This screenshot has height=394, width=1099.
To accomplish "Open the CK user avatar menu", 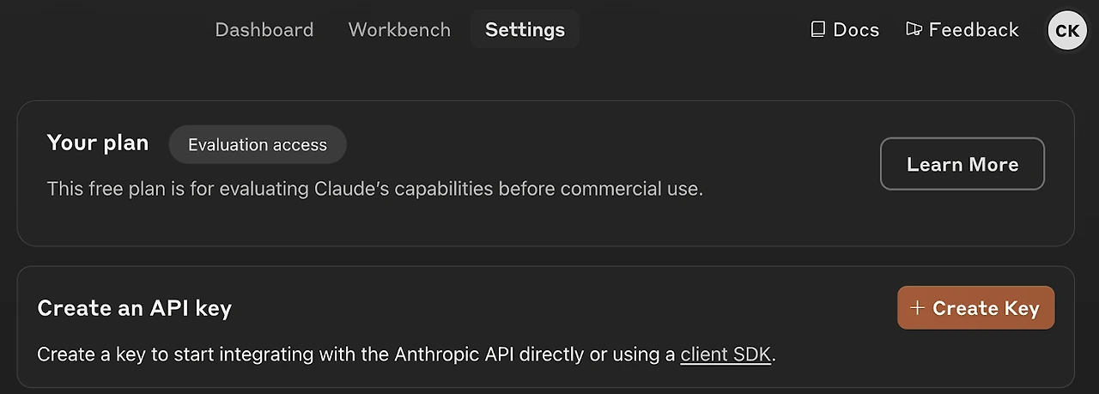I will pos(1067,31).
